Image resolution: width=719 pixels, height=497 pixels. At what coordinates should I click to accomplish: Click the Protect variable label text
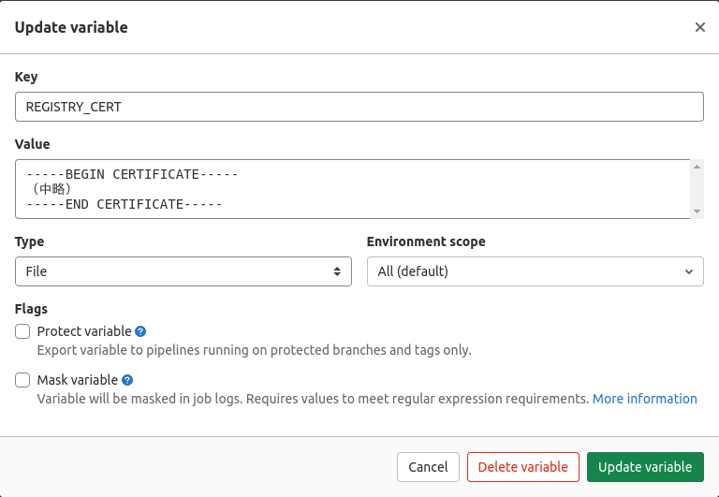point(84,331)
